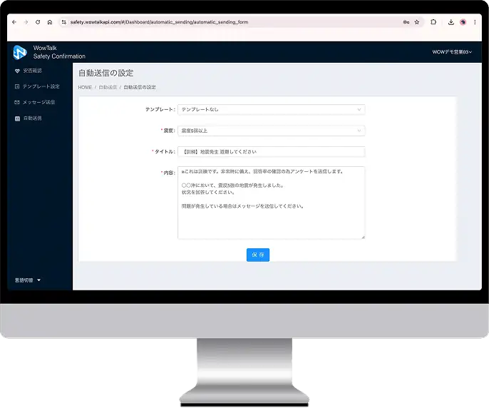Open WCWデモ営業03 account dropdown
The width and height of the screenshot is (489, 408).
pyautogui.click(x=452, y=52)
